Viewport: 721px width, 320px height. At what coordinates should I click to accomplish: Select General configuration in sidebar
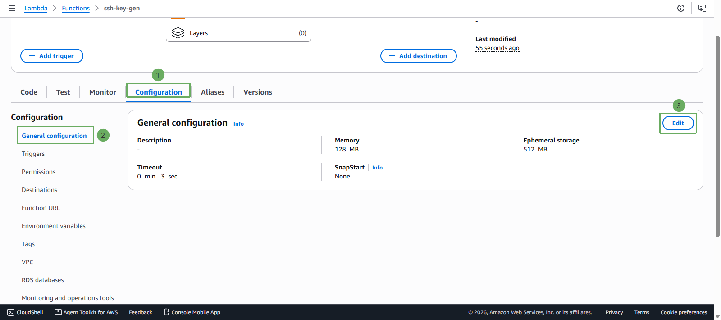[54, 136]
